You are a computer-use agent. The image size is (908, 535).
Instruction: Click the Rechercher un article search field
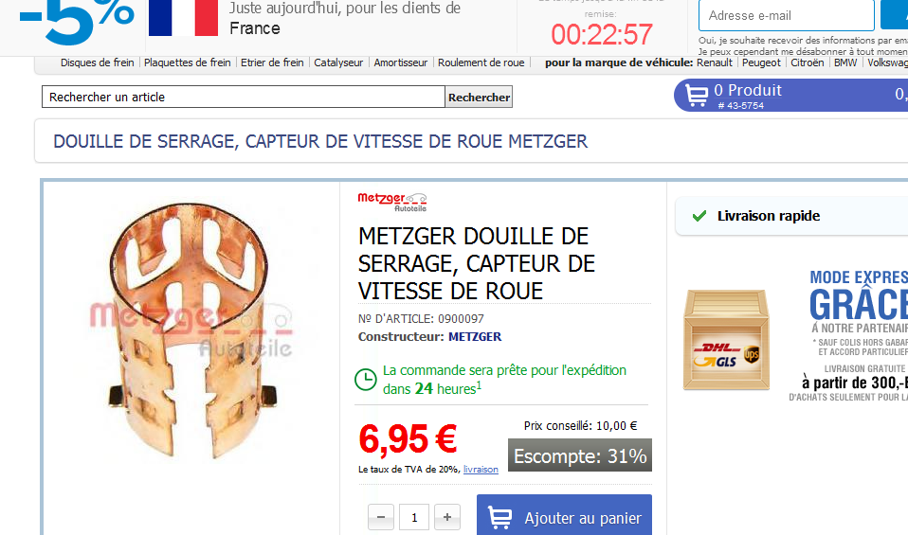point(244,97)
